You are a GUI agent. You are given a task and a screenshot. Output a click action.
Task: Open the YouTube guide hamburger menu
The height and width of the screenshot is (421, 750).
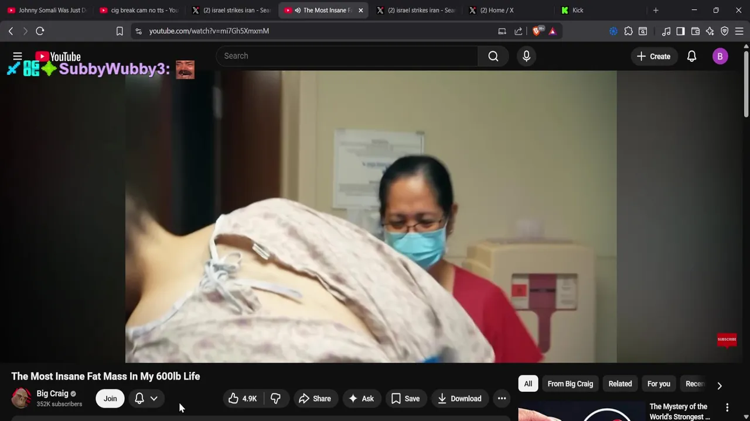click(18, 56)
